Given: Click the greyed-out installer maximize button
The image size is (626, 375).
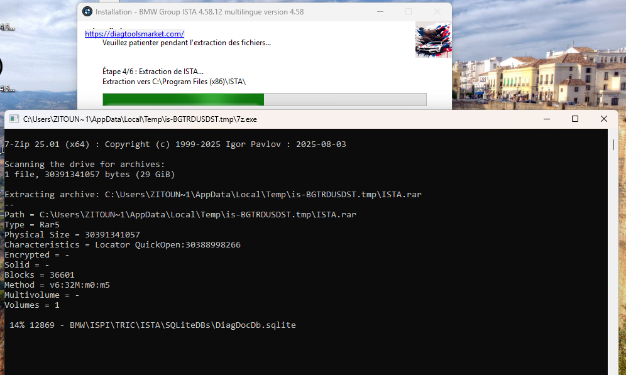Looking at the screenshot, I should coord(409,11).
